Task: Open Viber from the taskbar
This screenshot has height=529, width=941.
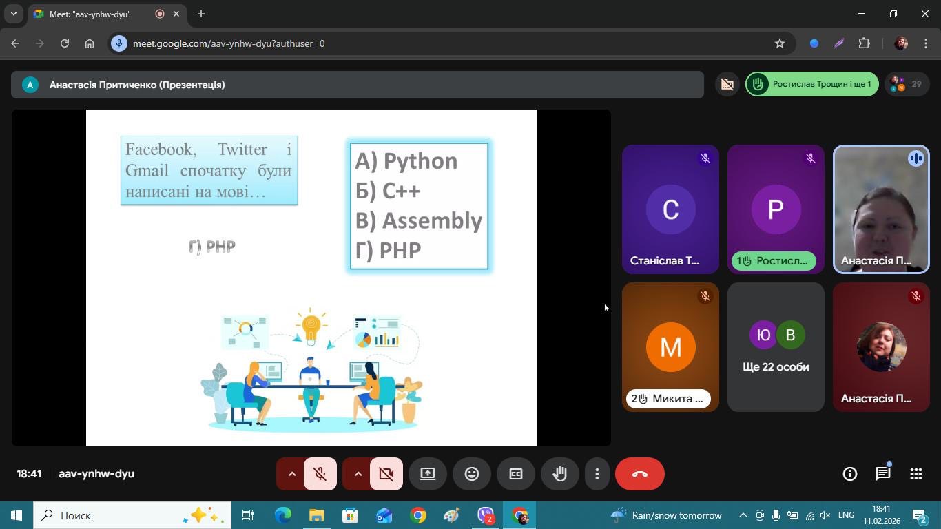Action: point(486,515)
